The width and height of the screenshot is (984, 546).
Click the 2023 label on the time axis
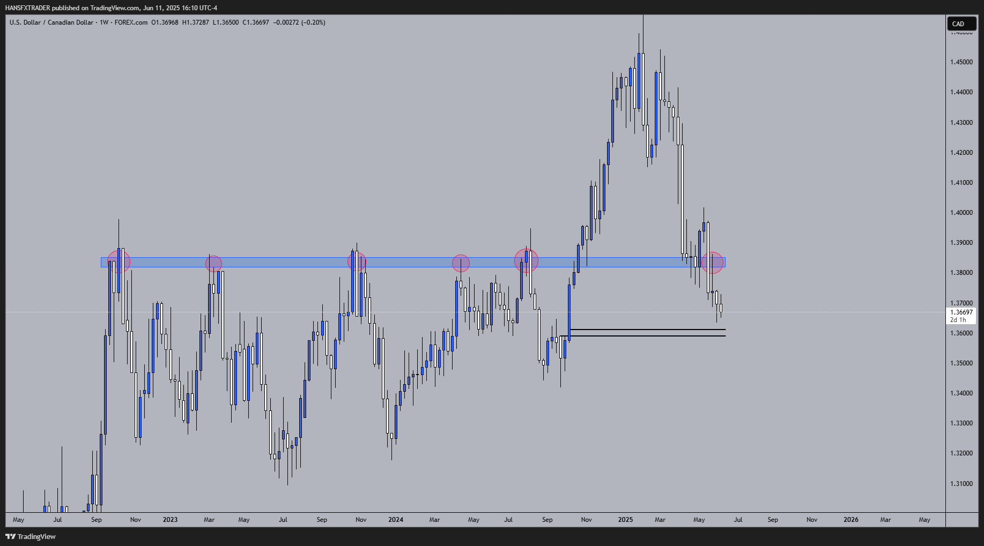(170, 520)
